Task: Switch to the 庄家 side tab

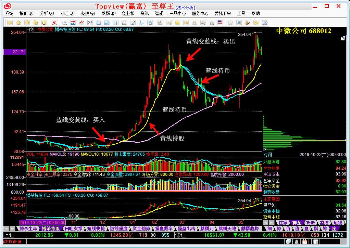Action: click(x=283, y=223)
